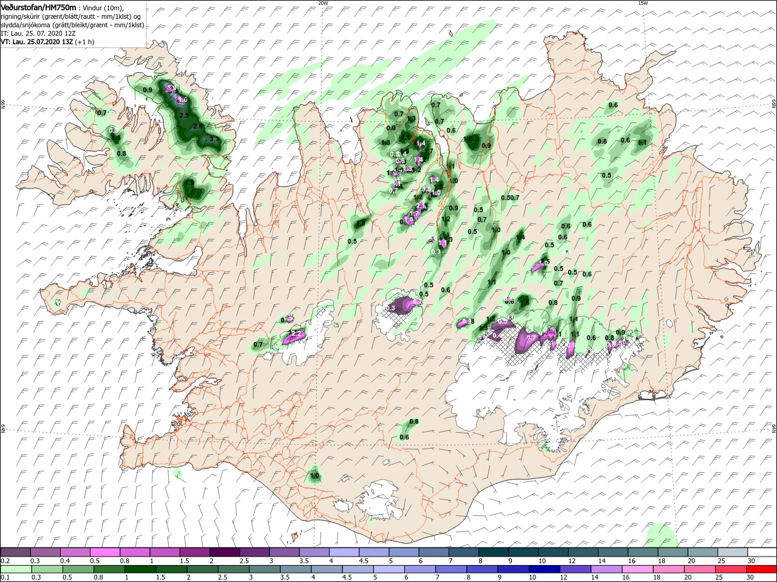Viewport: 777px width, 582px height.
Task: Click the joined '0.50.7' value label
Action: pyautogui.click(x=511, y=198)
